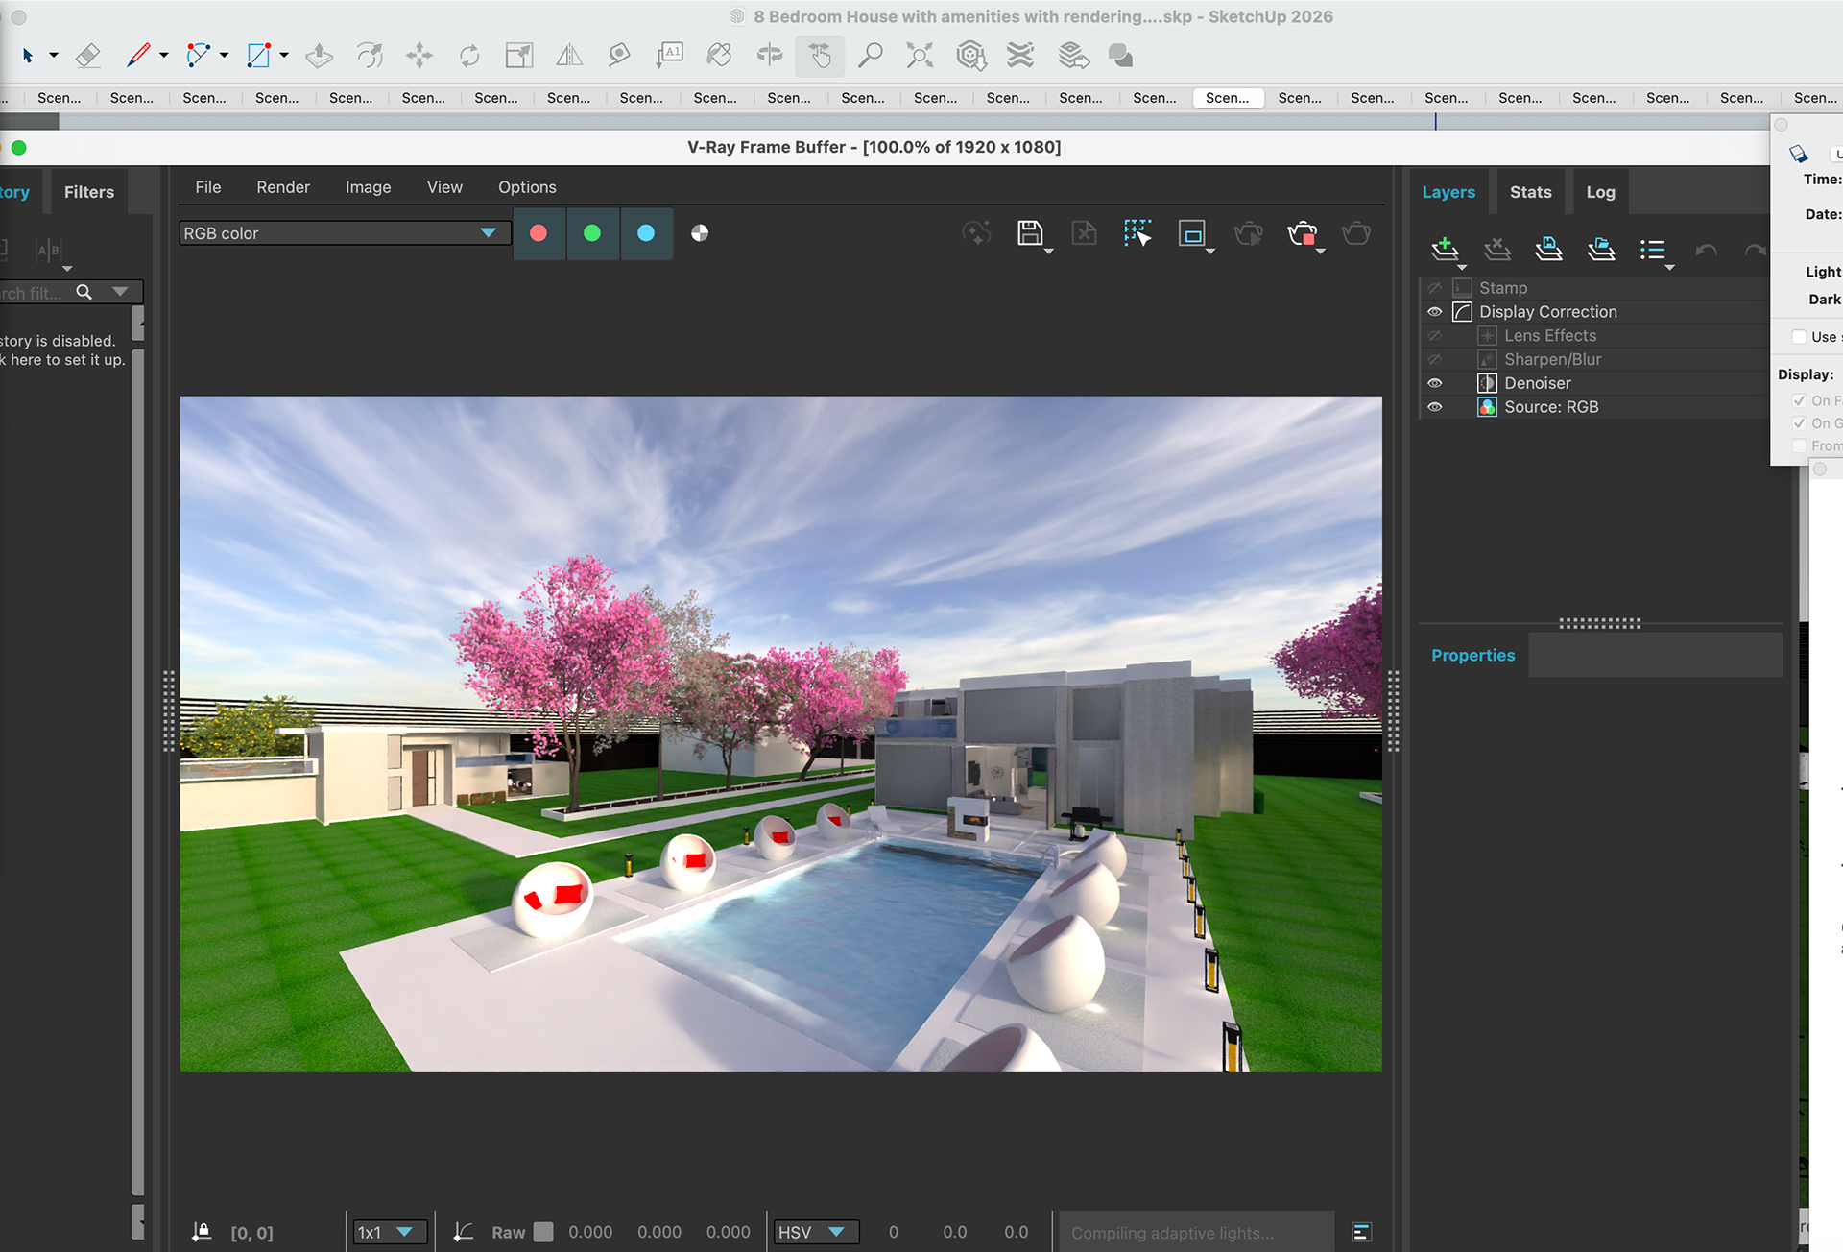Select the Eraser tool in SketchUp toolbar
The height and width of the screenshot is (1252, 1843).
tap(88, 56)
